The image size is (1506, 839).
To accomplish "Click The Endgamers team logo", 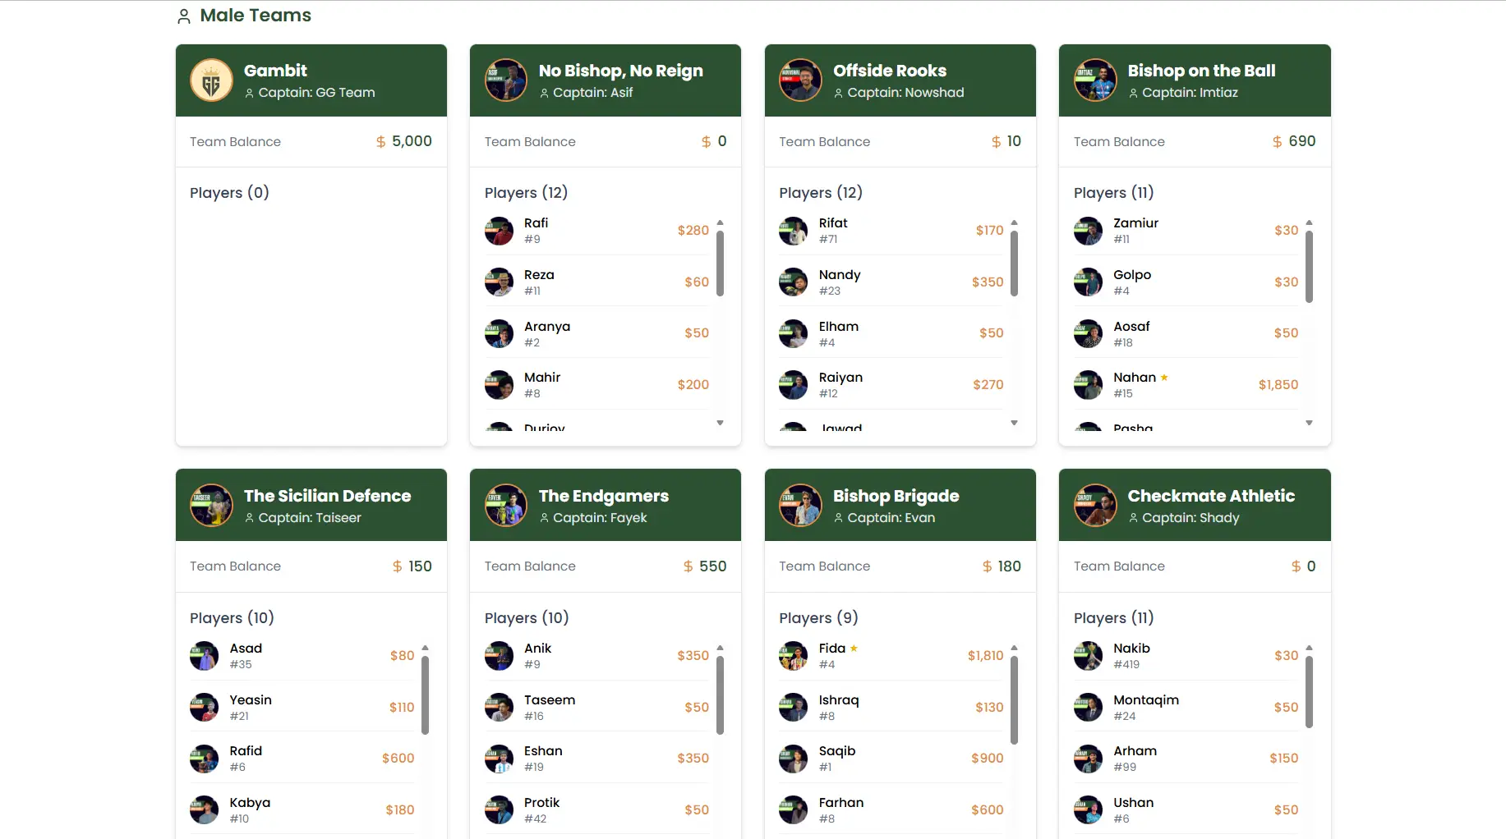I will [506, 506].
